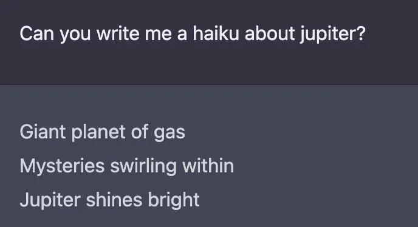Image resolution: width=418 pixels, height=227 pixels.
Task: Click the word 'Can' starting the question
Action: point(37,33)
